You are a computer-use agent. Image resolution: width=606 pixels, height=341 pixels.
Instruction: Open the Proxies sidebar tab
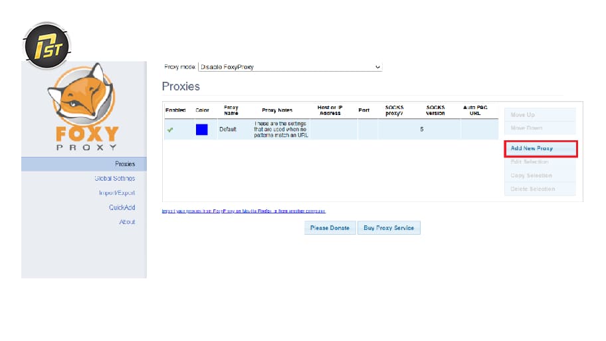(x=84, y=164)
